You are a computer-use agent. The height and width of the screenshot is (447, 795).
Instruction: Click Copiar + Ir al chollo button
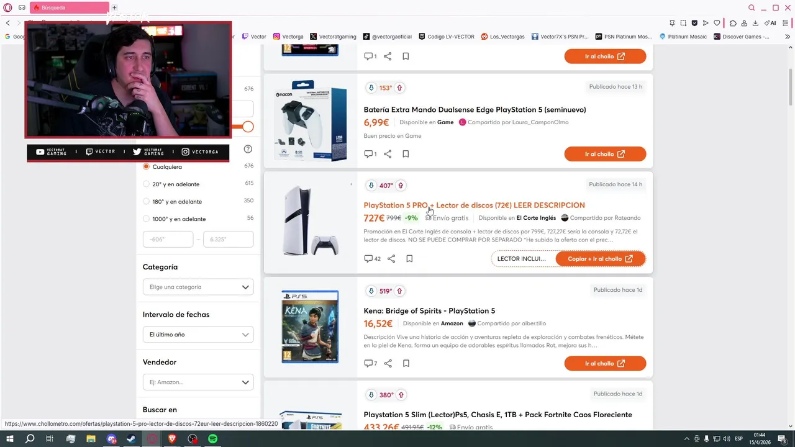pos(600,259)
